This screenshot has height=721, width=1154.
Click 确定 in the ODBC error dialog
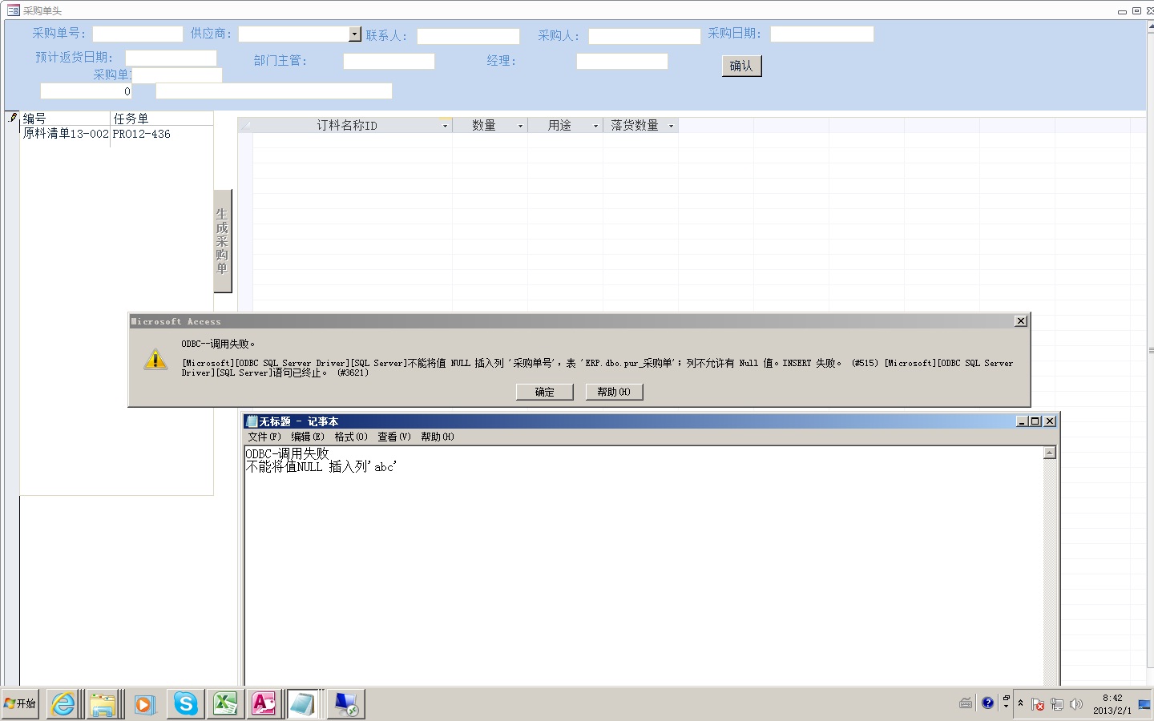tap(545, 392)
